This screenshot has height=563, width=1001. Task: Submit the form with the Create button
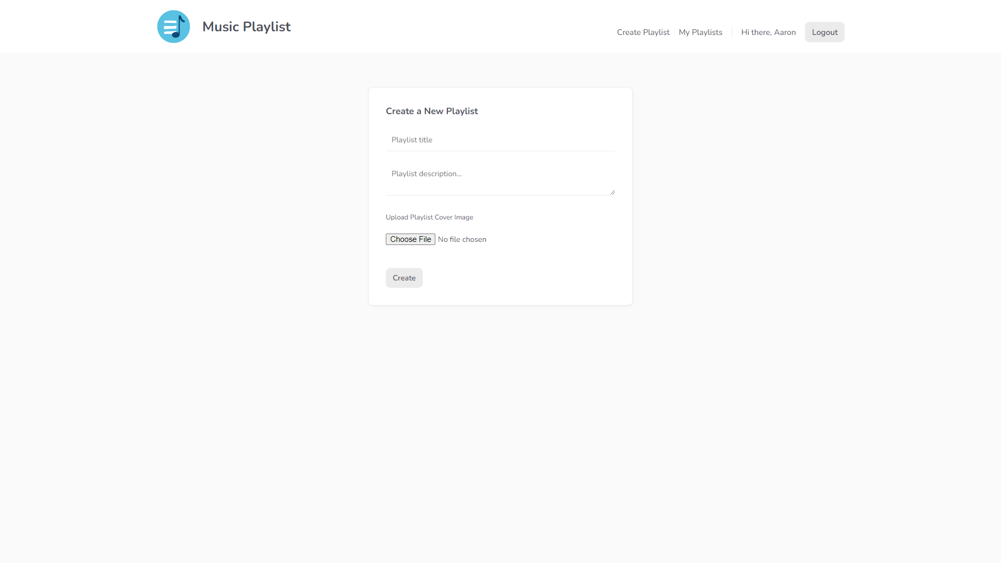404,278
